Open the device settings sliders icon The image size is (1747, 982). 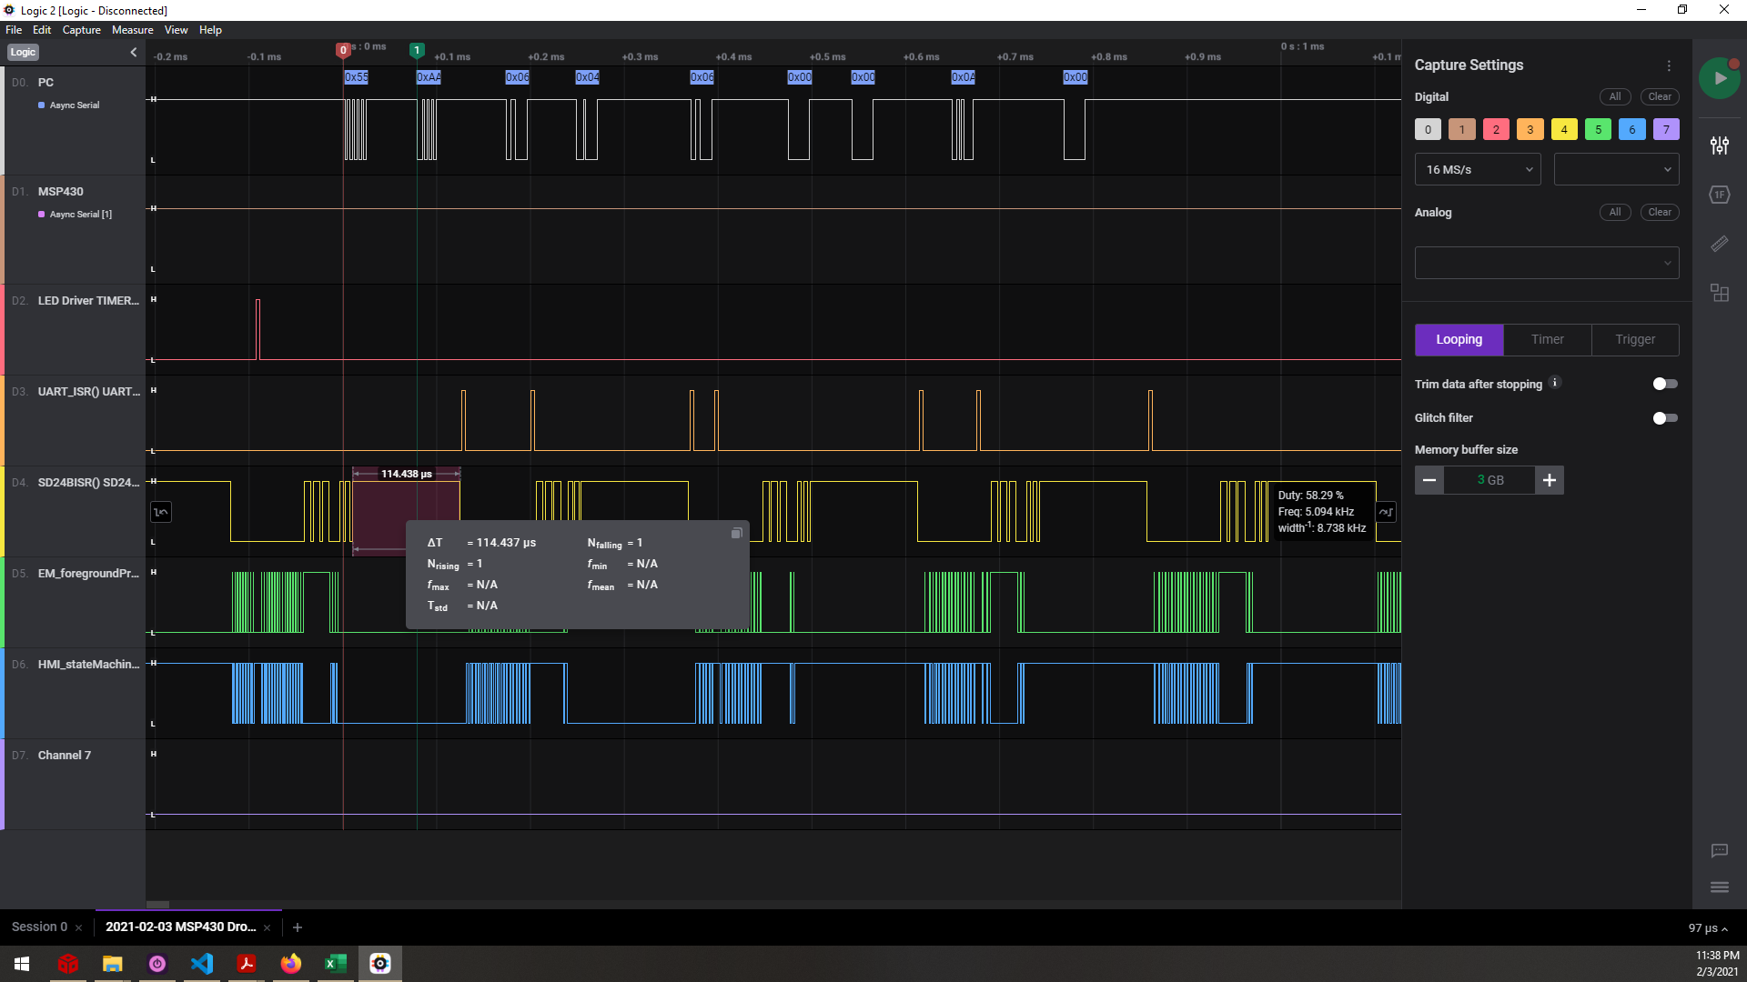(1719, 145)
